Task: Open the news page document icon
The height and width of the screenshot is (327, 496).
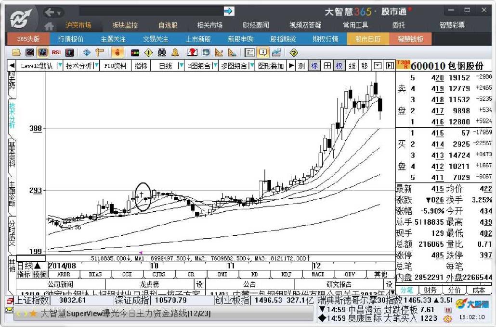Action: coord(249,52)
